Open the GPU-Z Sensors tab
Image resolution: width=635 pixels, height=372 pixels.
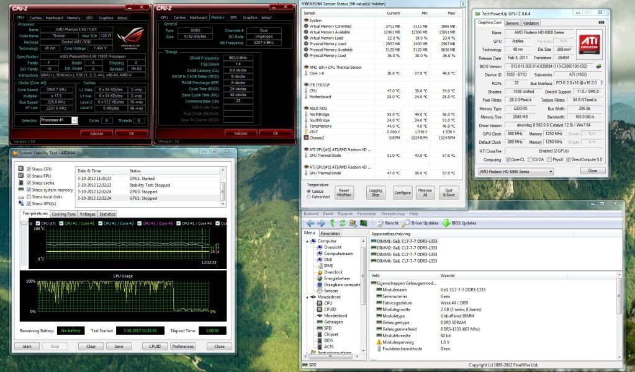pos(512,23)
